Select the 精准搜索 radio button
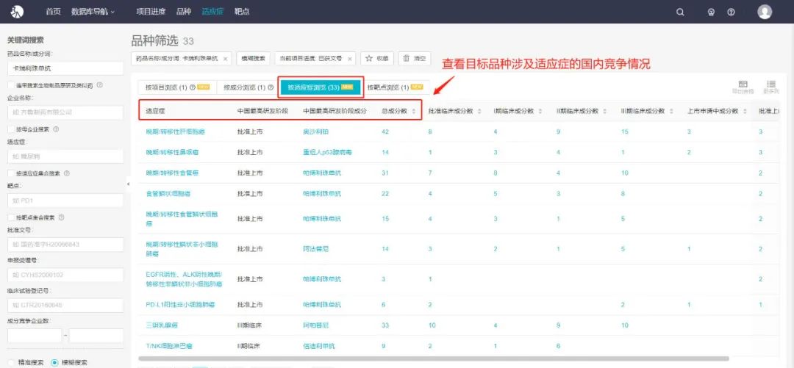Image resolution: width=794 pixels, height=368 pixels. (x=11, y=362)
